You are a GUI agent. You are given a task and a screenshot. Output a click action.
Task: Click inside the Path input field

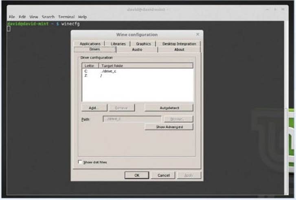(x=132, y=119)
